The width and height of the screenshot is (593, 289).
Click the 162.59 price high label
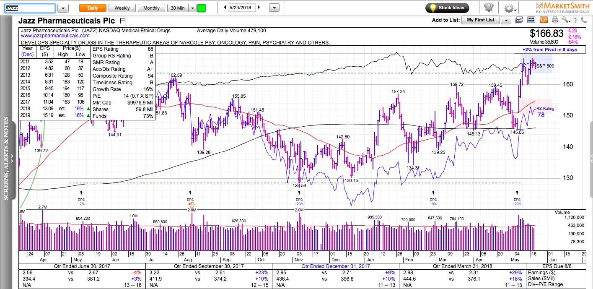(x=175, y=75)
